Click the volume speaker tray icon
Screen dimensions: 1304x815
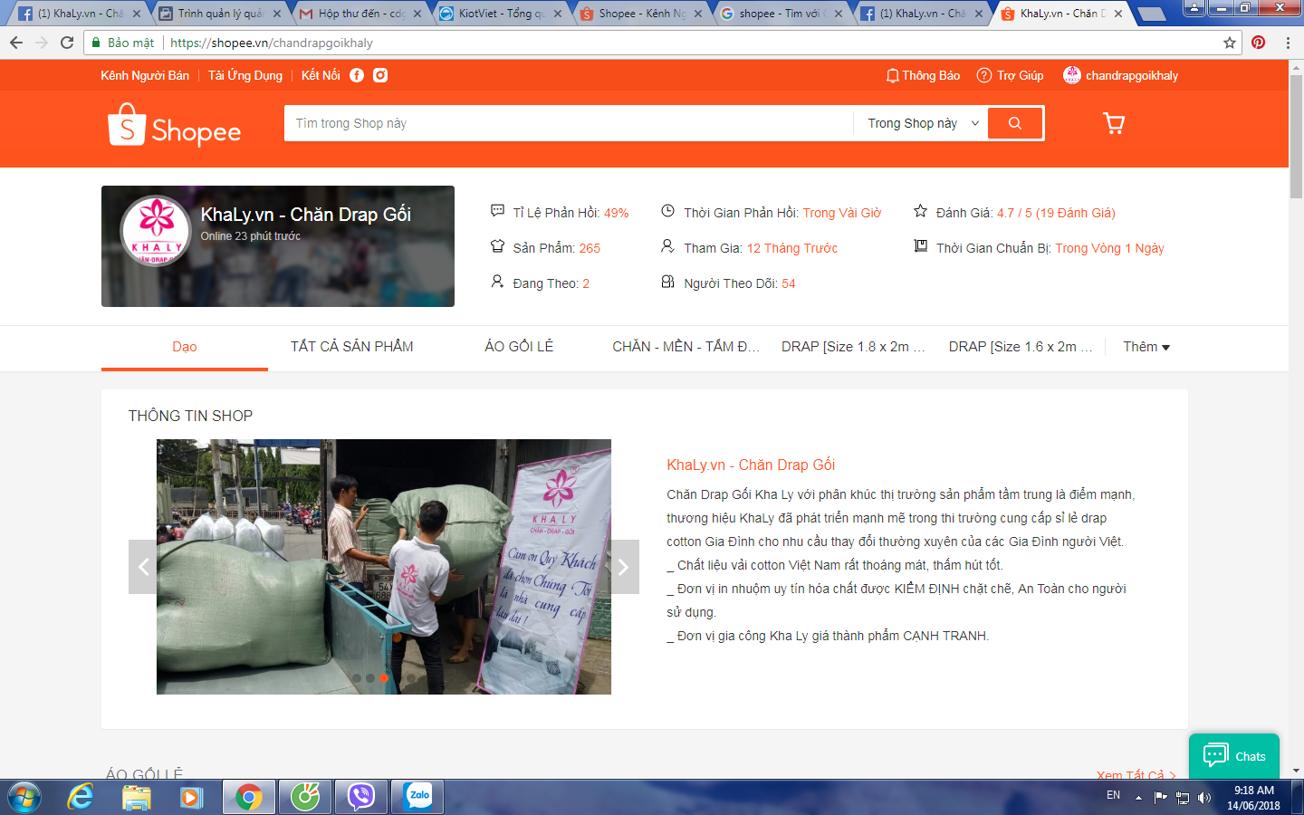point(1204,797)
